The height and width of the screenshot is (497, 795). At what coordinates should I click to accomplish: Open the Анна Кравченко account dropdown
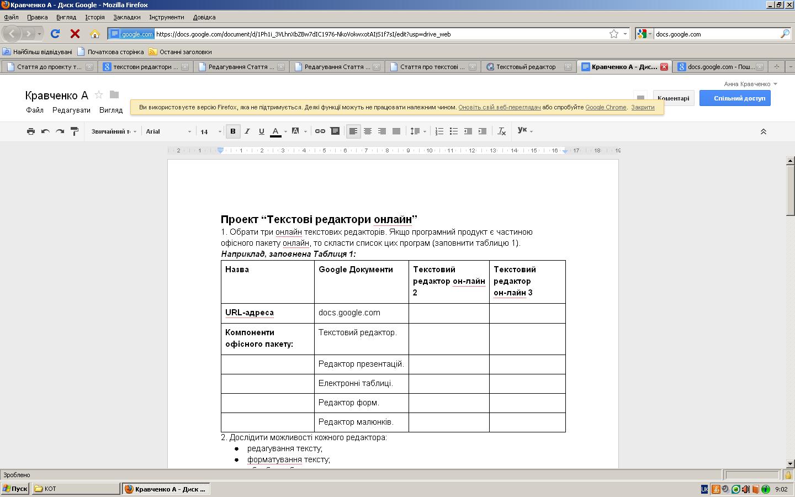750,84
